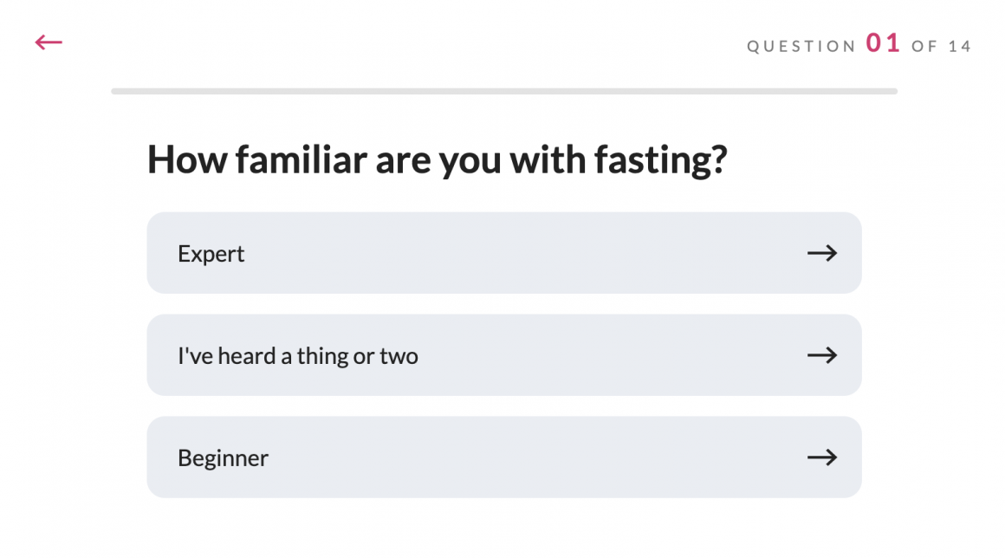The image size is (1005, 558).
Task: Click the arrow beside 'I've heard a thing or two'
Action: click(x=821, y=355)
